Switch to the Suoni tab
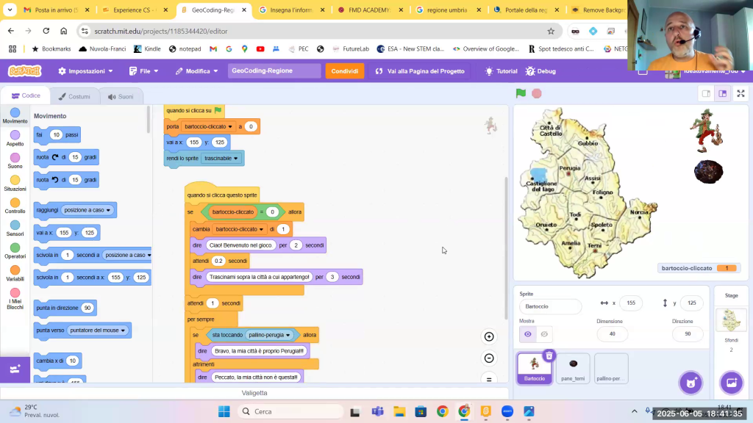753x423 pixels. coord(121,96)
